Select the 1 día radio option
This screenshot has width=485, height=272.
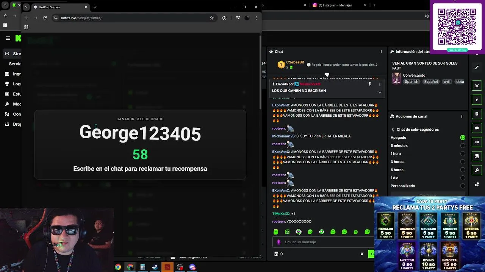[463, 178]
